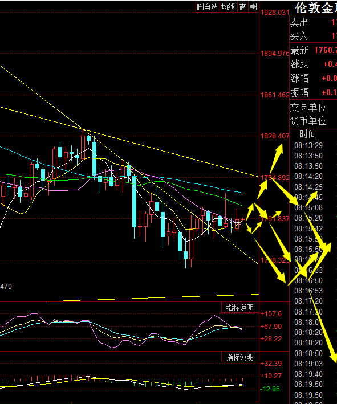Click the 涨跌 change label
This screenshot has width=337, height=404.
[299, 64]
